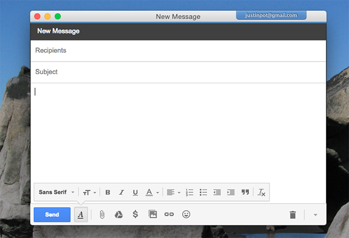Attach files with the paperclip icon

tap(101, 215)
